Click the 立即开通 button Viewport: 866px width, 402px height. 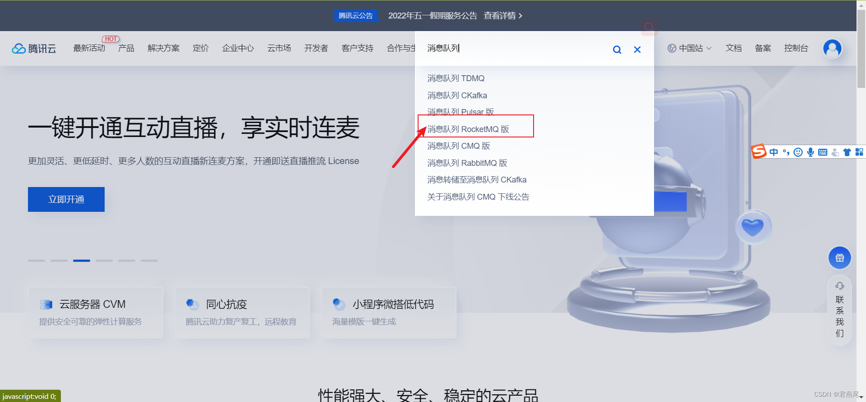click(x=66, y=199)
